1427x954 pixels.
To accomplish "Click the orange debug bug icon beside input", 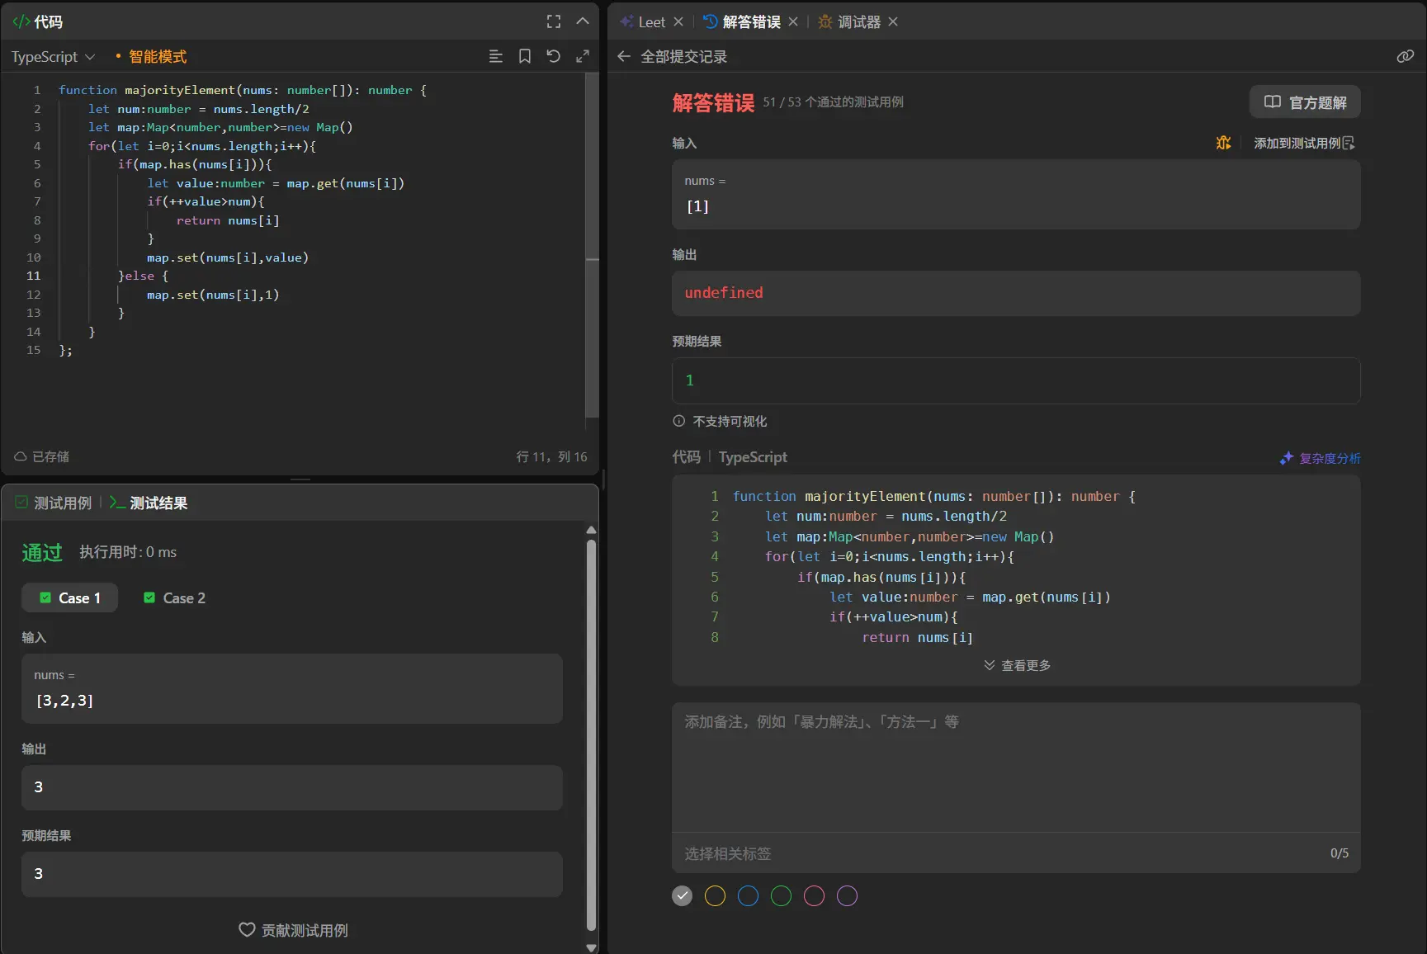I will tap(1223, 143).
